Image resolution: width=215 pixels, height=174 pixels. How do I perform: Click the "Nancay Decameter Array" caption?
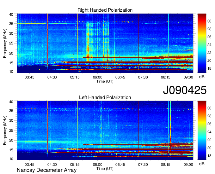[x=46, y=170]
